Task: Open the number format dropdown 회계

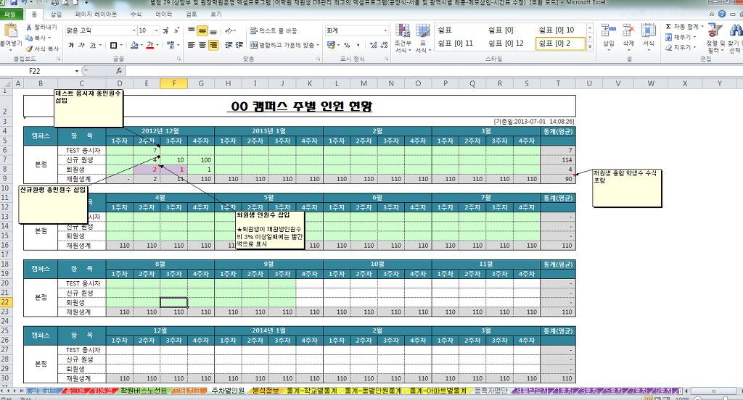Action: coord(385,30)
